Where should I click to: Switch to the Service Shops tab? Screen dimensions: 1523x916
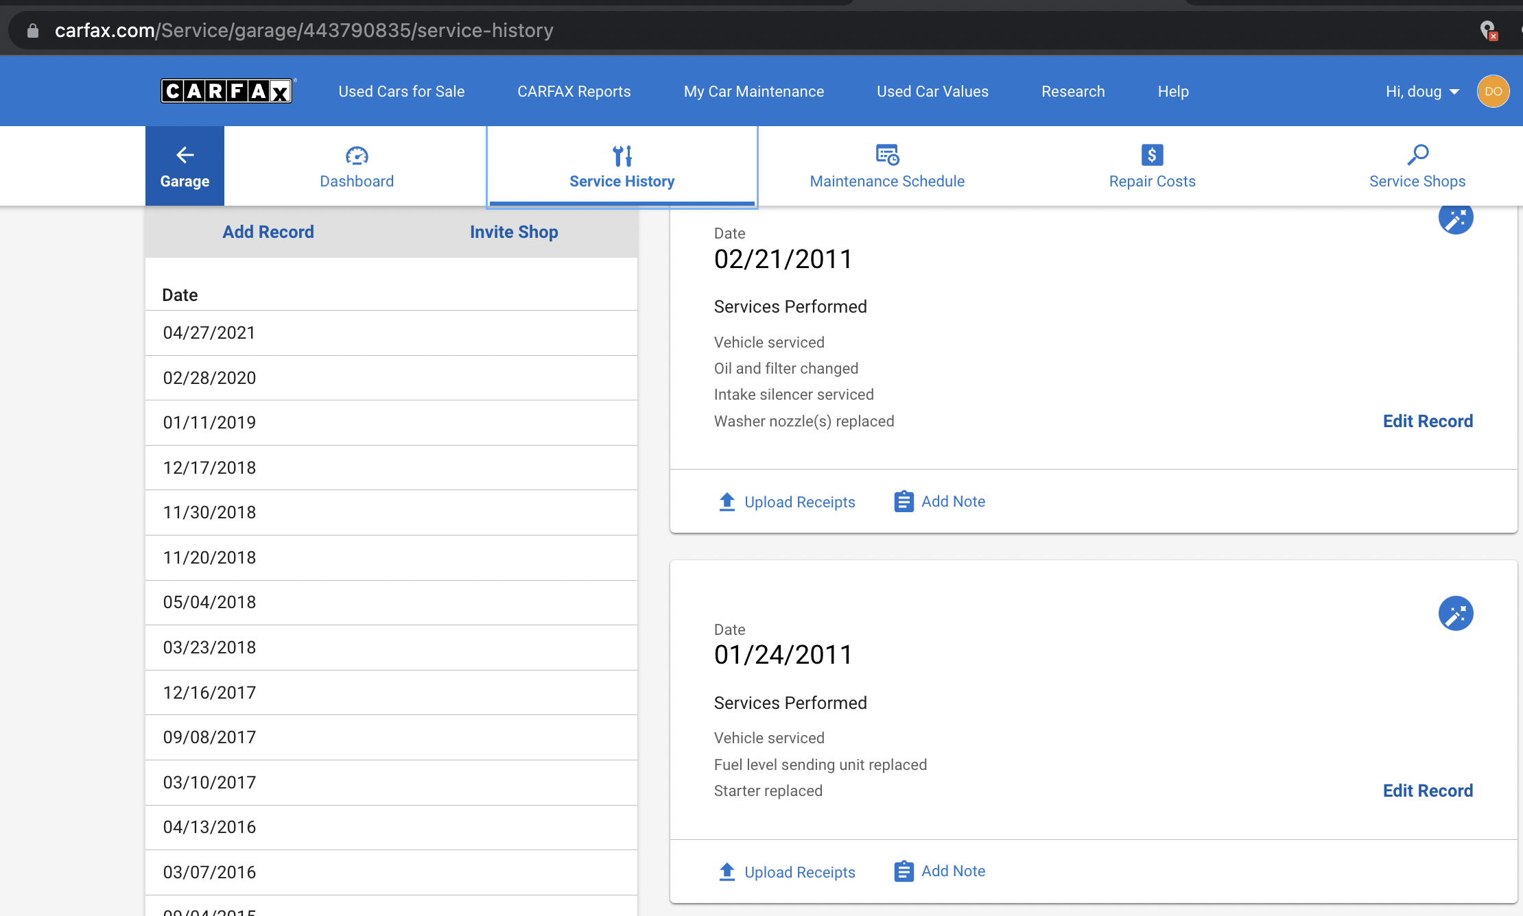[1417, 166]
